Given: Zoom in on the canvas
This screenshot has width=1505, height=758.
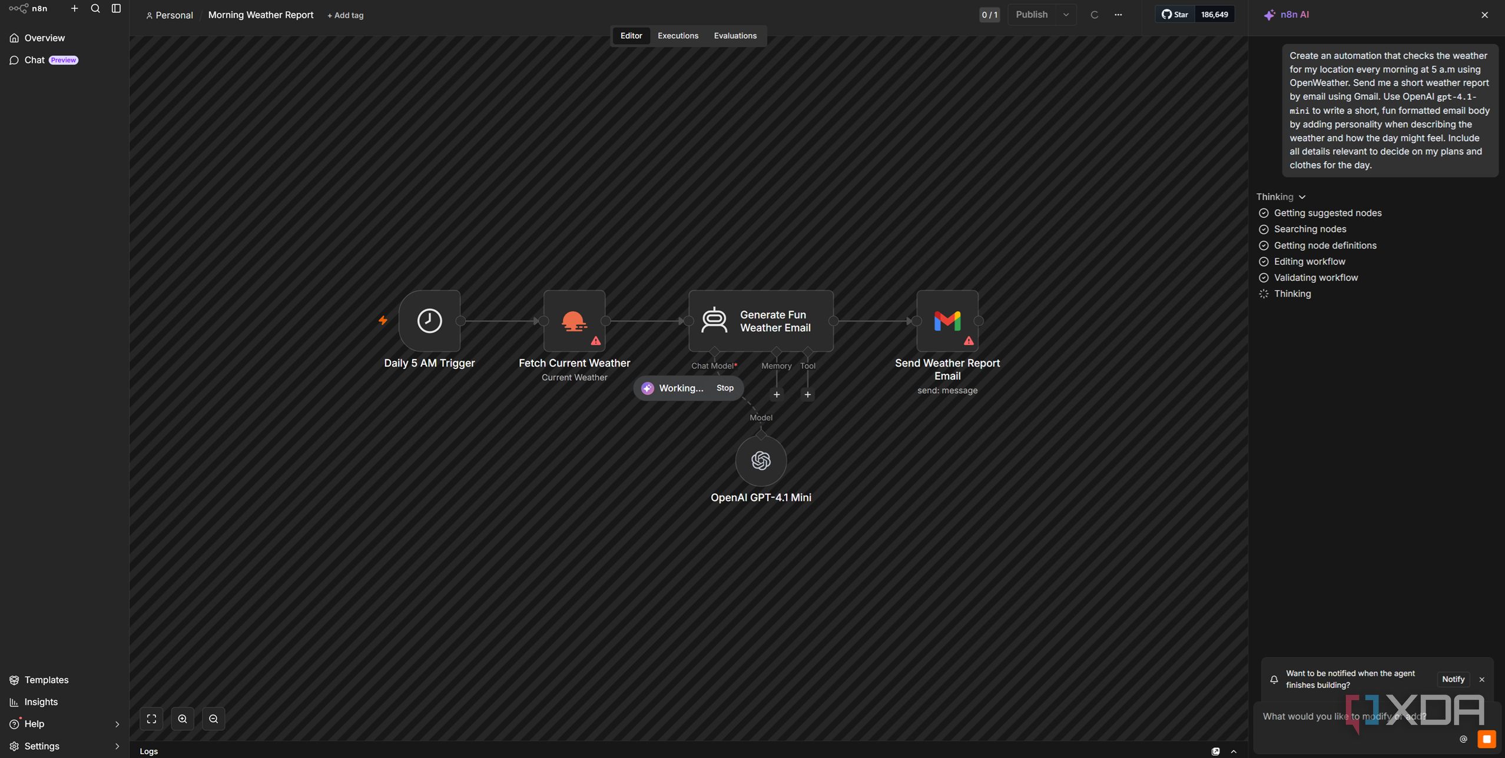Looking at the screenshot, I should point(183,719).
